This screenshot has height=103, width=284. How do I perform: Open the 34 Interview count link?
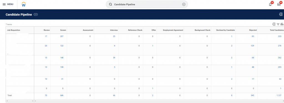(x=114, y=58)
